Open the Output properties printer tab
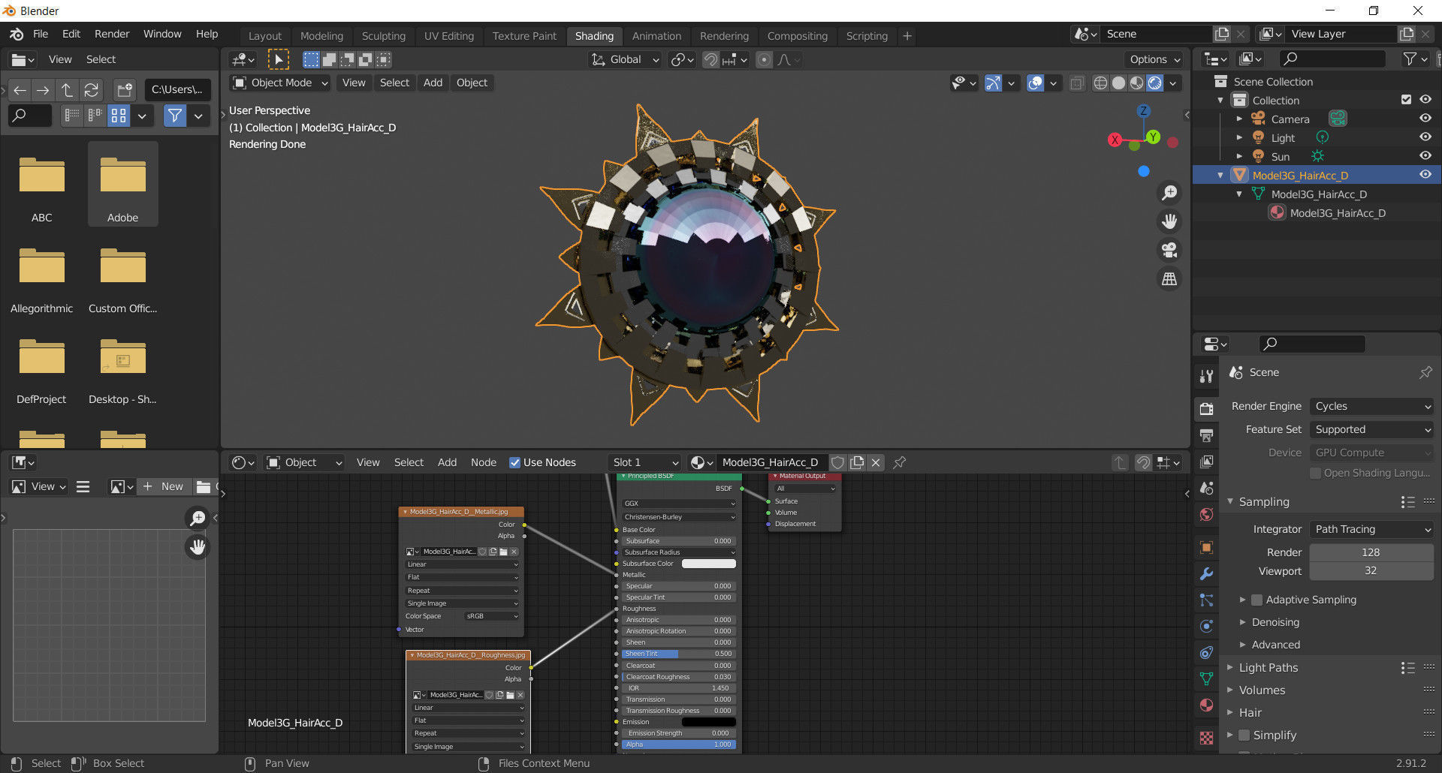Viewport: 1442px width, 773px height. (1206, 435)
